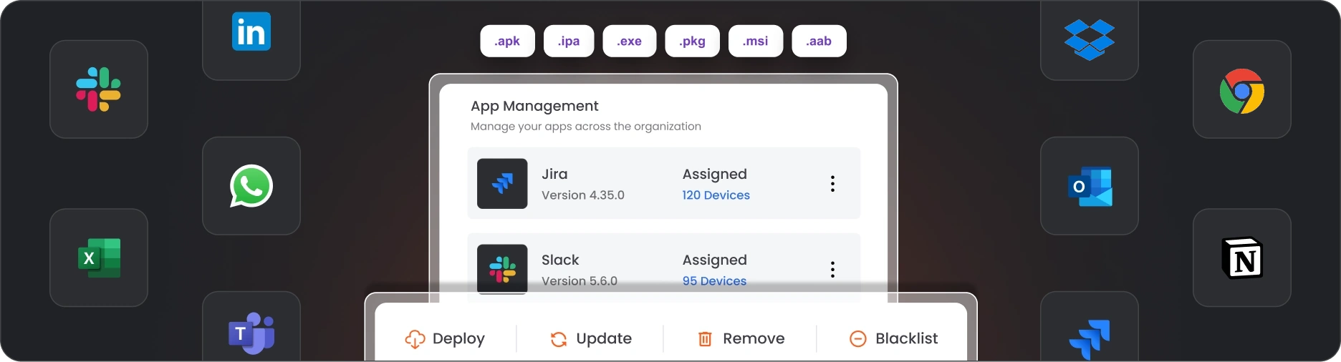This screenshot has height=362, width=1341.
Task: Select the .msi file type chip
Action: click(756, 41)
